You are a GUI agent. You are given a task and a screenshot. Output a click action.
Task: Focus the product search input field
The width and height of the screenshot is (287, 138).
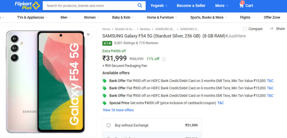91,6
